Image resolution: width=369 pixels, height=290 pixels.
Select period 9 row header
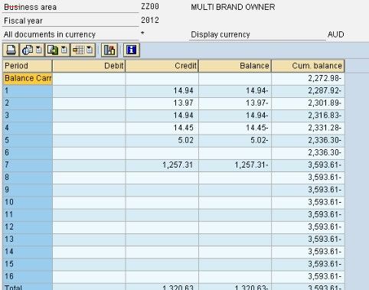pyautogui.click(x=28, y=190)
